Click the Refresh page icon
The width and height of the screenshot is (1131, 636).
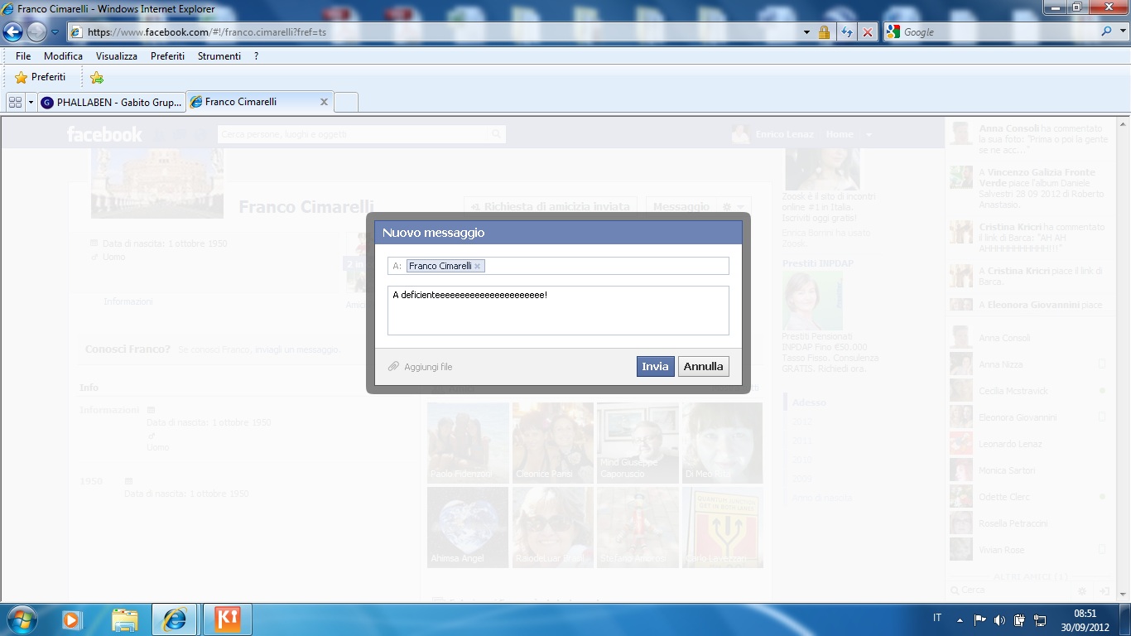pos(846,32)
